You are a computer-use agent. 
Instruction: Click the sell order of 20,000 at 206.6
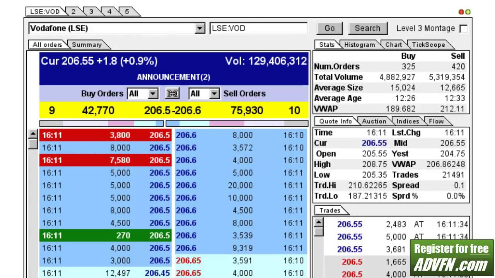tap(242, 185)
